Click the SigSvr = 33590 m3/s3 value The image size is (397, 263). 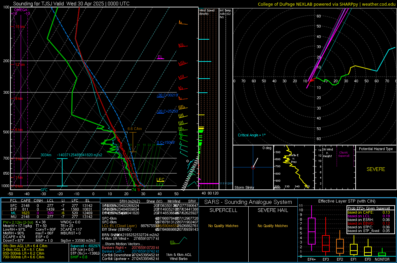tap(78, 241)
